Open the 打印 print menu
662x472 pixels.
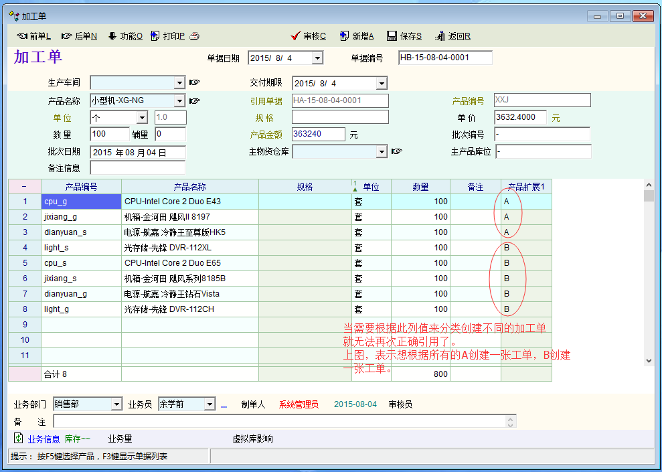point(167,36)
